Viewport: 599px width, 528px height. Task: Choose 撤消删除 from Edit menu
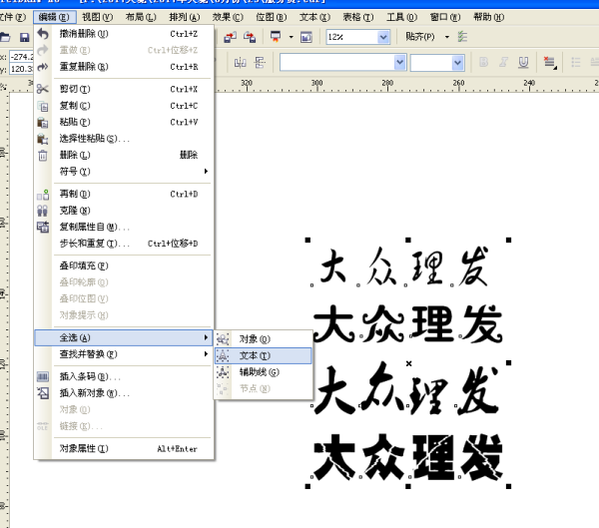pos(124,34)
